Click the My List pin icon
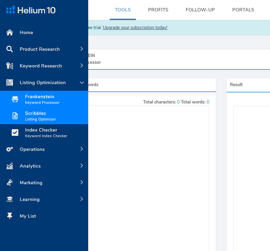 pos(10,216)
